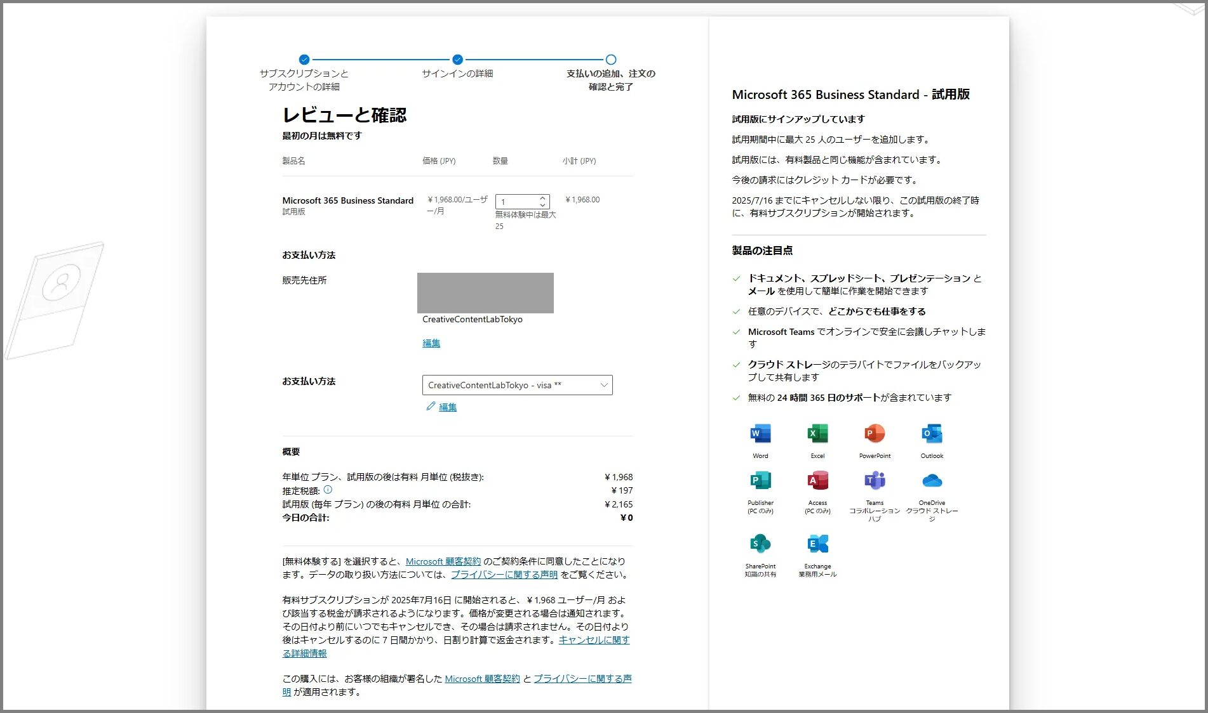Open the キャンセルに関する詳細情報 link
Viewport: 1208px width, 713px height.
[x=594, y=640]
